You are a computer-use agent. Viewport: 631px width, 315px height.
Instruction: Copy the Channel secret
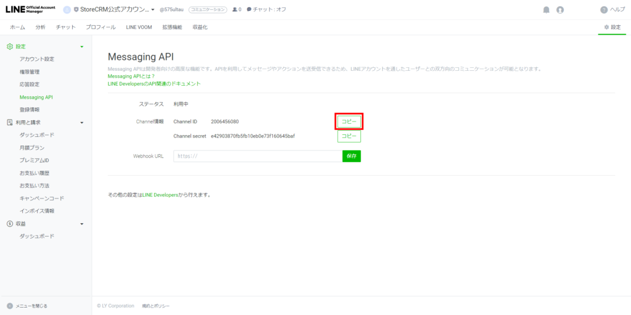pyautogui.click(x=349, y=137)
